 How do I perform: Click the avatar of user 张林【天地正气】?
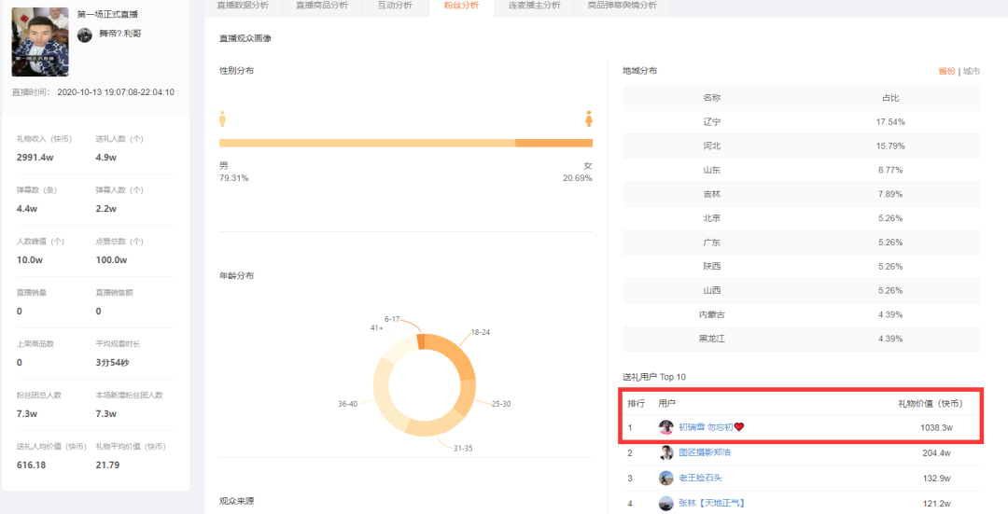click(x=666, y=503)
